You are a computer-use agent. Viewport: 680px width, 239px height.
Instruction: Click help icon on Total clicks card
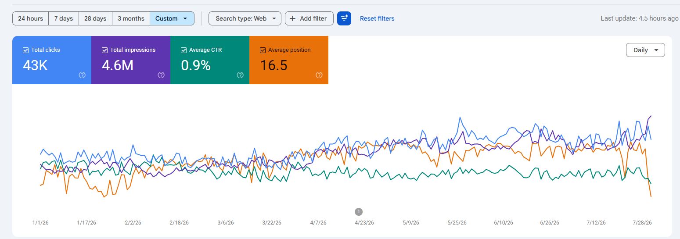coord(82,75)
